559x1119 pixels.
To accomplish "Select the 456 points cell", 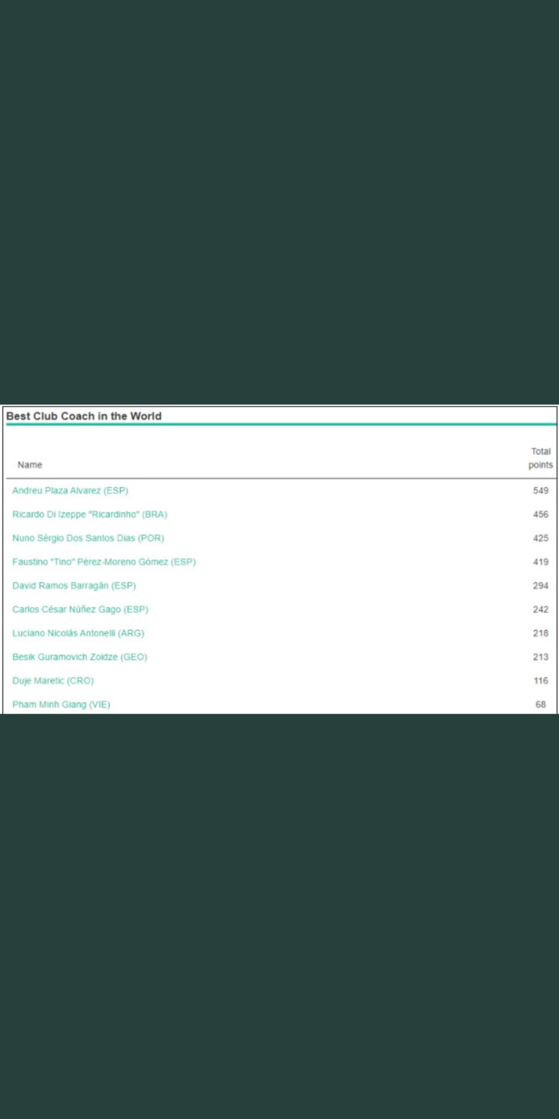I will coord(540,514).
